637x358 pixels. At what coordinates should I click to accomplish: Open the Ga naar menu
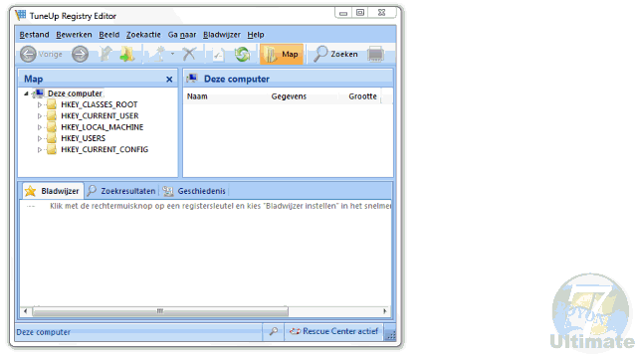pos(182,35)
